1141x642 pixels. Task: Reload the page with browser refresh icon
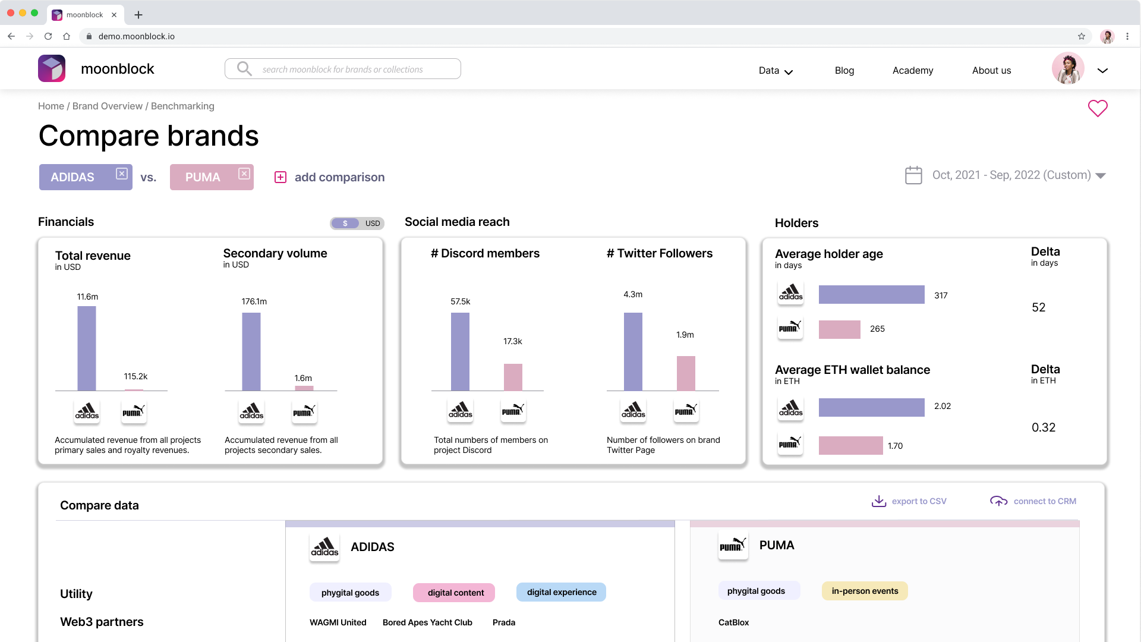pos(48,36)
